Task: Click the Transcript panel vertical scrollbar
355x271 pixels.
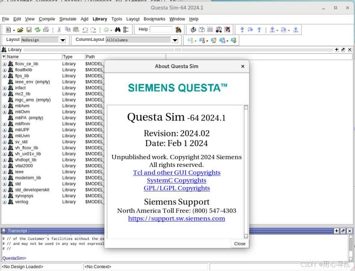Action: click(350, 248)
